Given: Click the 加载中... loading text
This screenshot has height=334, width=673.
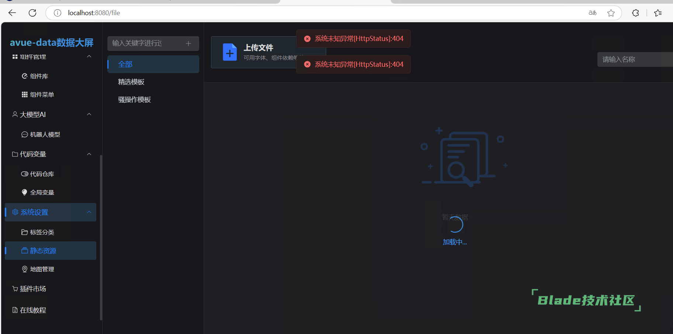Looking at the screenshot, I should coord(455,242).
